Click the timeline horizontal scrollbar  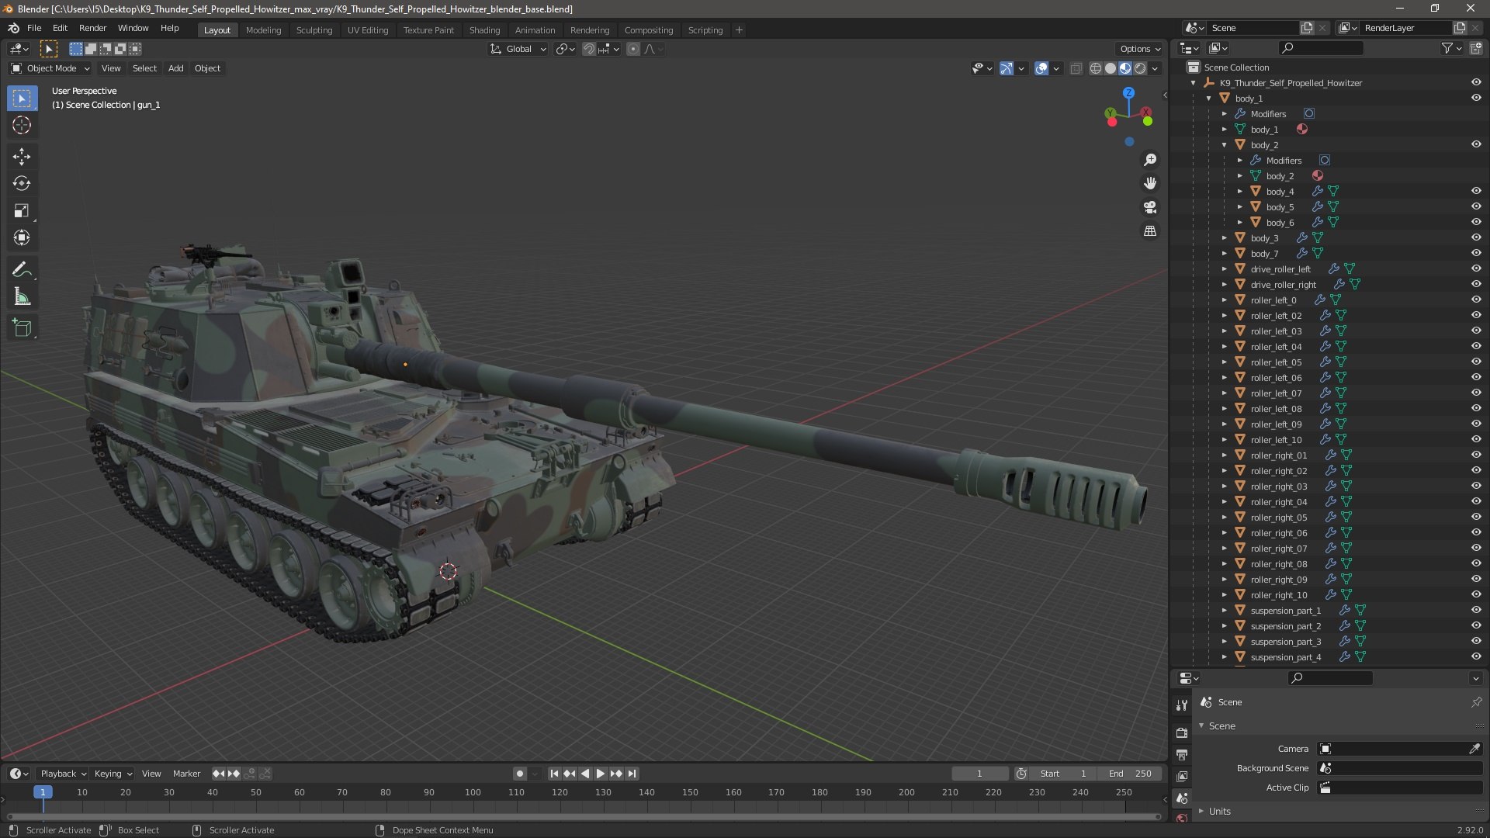pos(584,816)
